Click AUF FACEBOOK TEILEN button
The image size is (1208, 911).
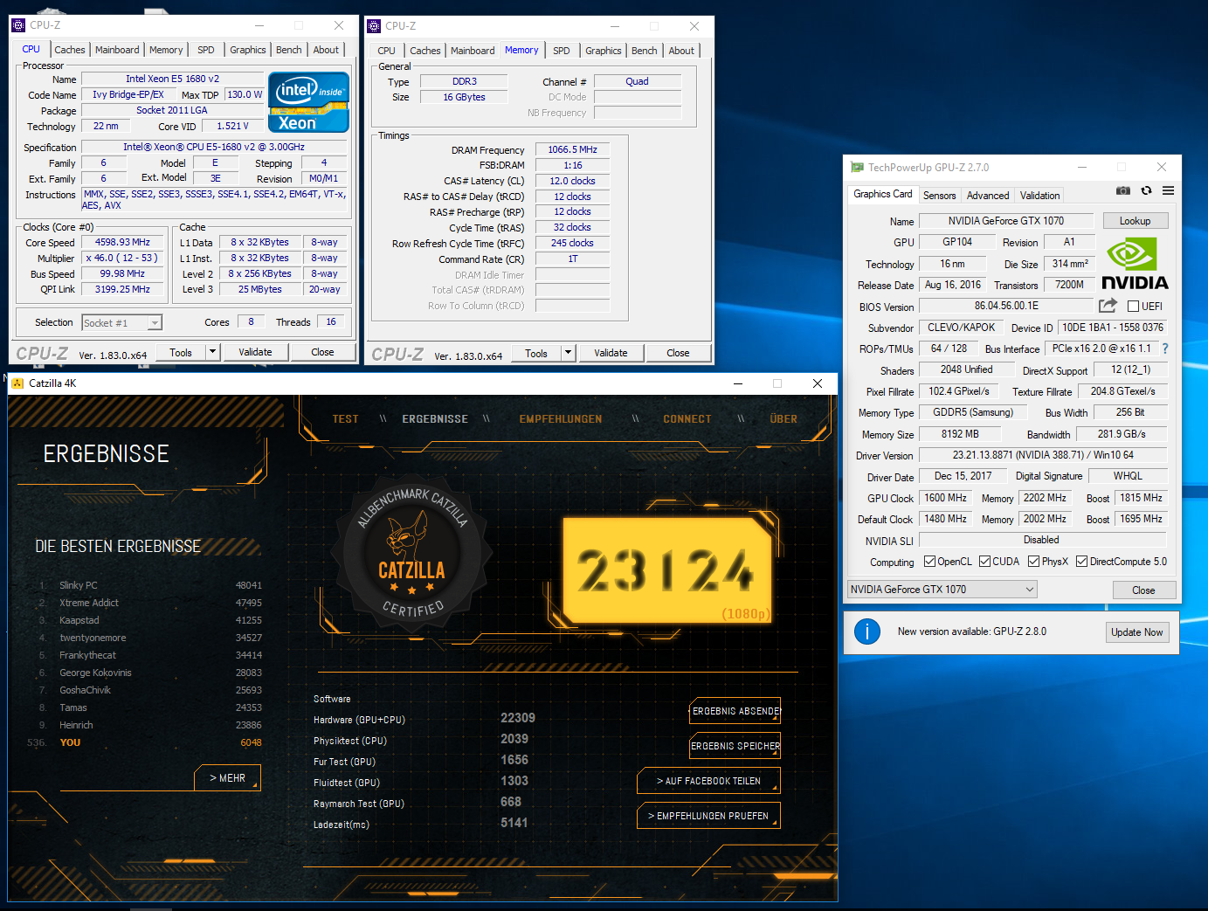(x=708, y=781)
